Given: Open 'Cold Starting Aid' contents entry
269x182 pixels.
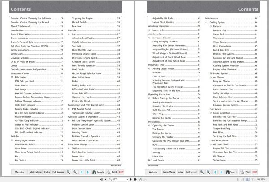Looking at the screenshot, I should pos(177,110).
